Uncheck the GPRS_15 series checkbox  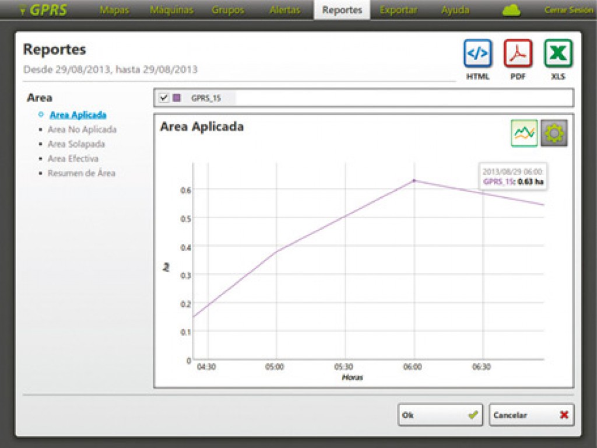(164, 98)
